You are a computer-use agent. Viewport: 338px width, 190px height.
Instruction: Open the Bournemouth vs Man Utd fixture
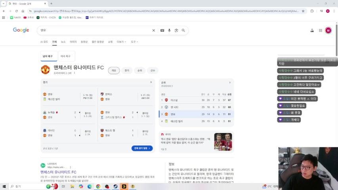[x=126, y=97]
